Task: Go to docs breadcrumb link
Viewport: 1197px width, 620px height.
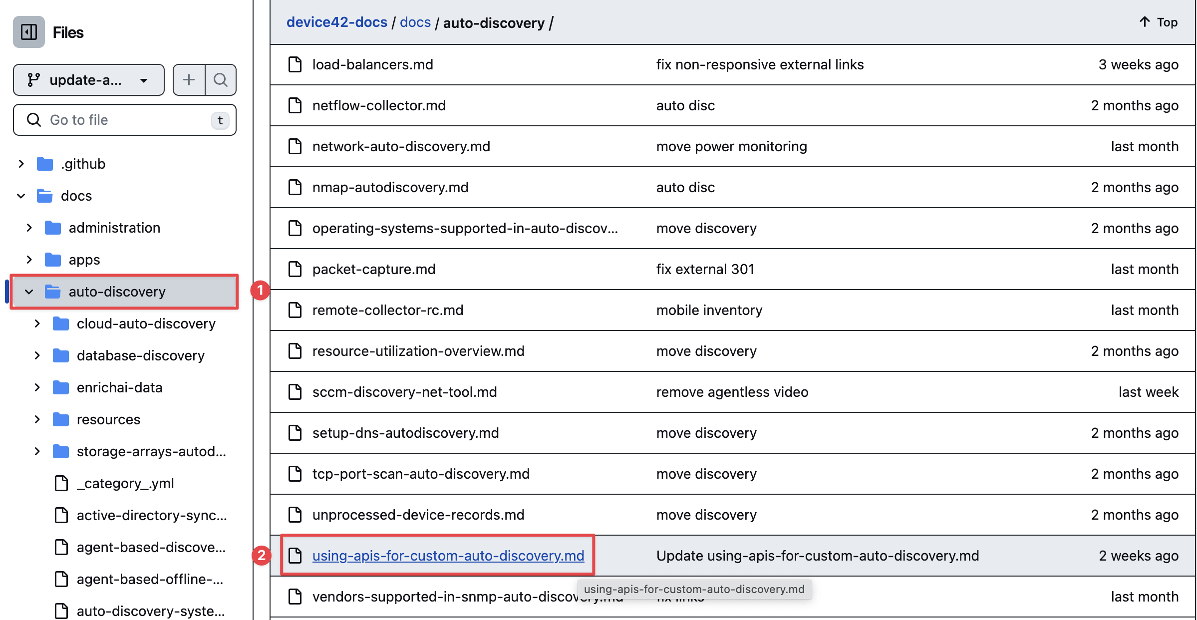Action: coord(415,22)
